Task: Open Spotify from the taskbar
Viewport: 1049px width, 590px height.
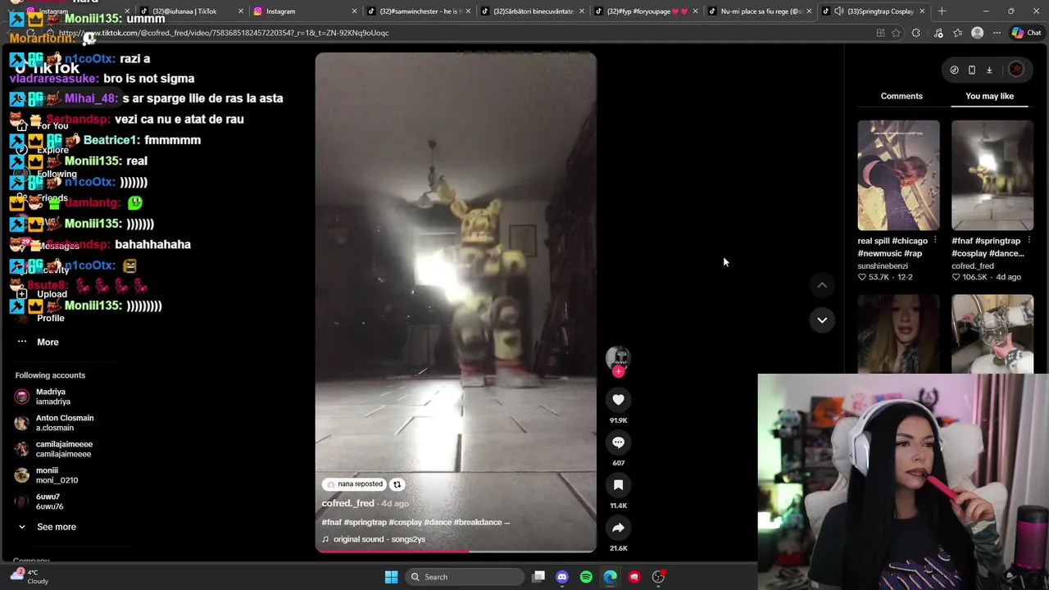Action: tap(586, 577)
